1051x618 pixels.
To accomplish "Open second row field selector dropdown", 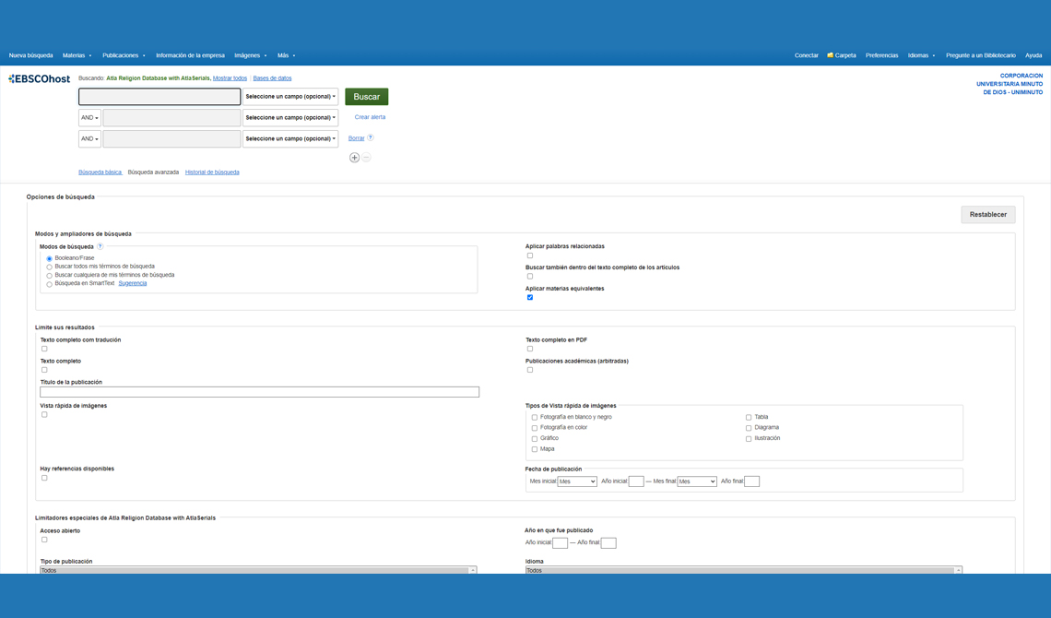I will 290,117.
